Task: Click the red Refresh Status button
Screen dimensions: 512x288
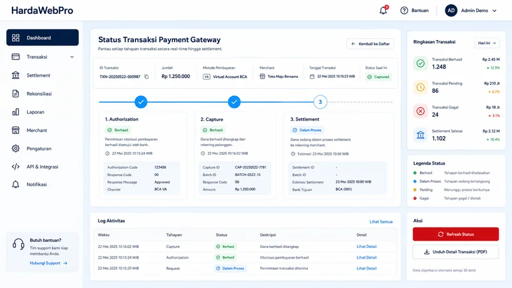Action: [x=455, y=234]
